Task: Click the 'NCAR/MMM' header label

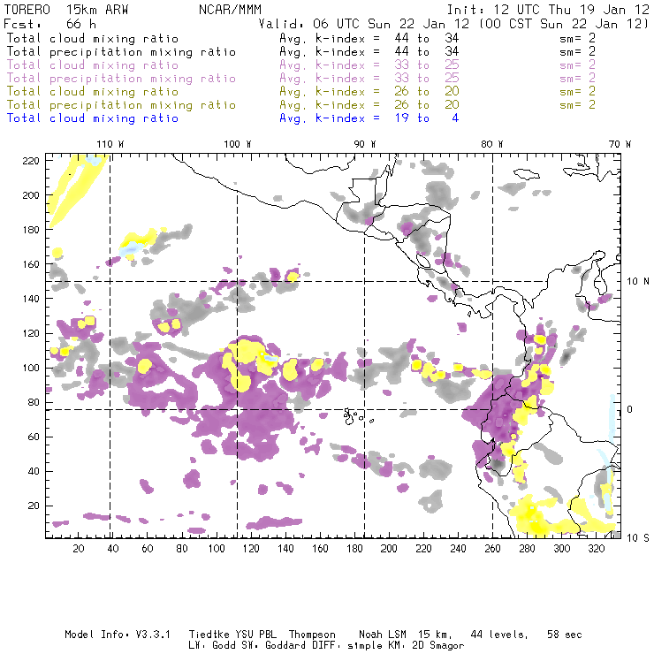Action: (230, 10)
